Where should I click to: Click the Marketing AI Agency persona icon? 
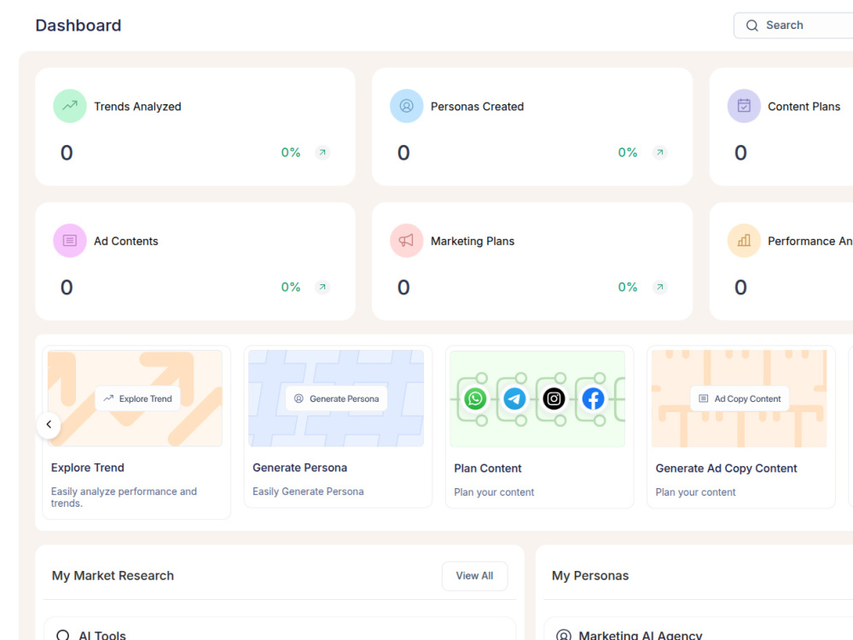564,635
